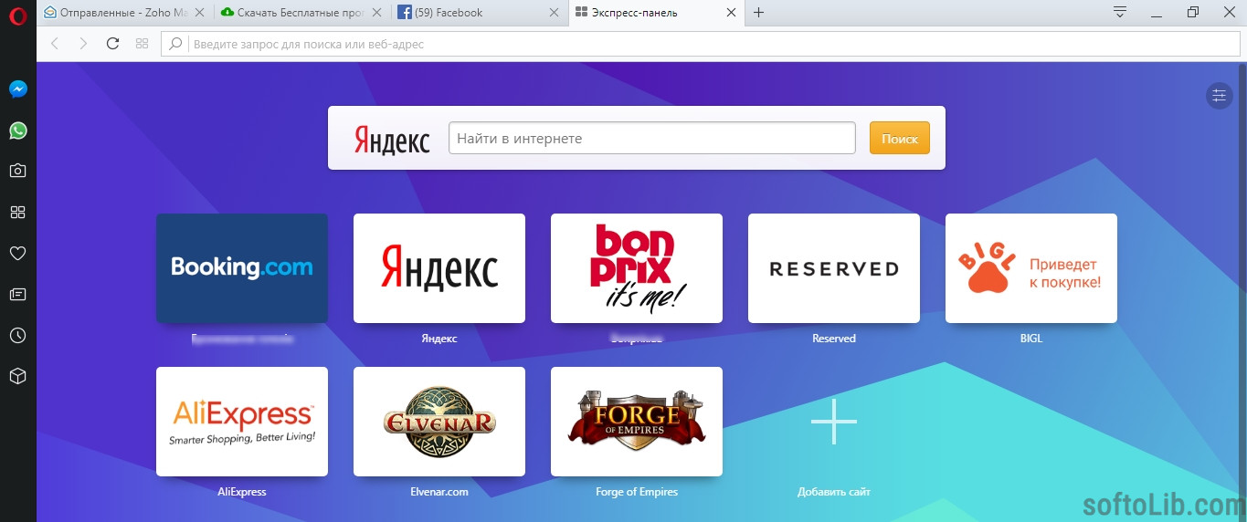Close the Скачать Бесплатные tab
The image size is (1247, 522).
(x=376, y=13)
